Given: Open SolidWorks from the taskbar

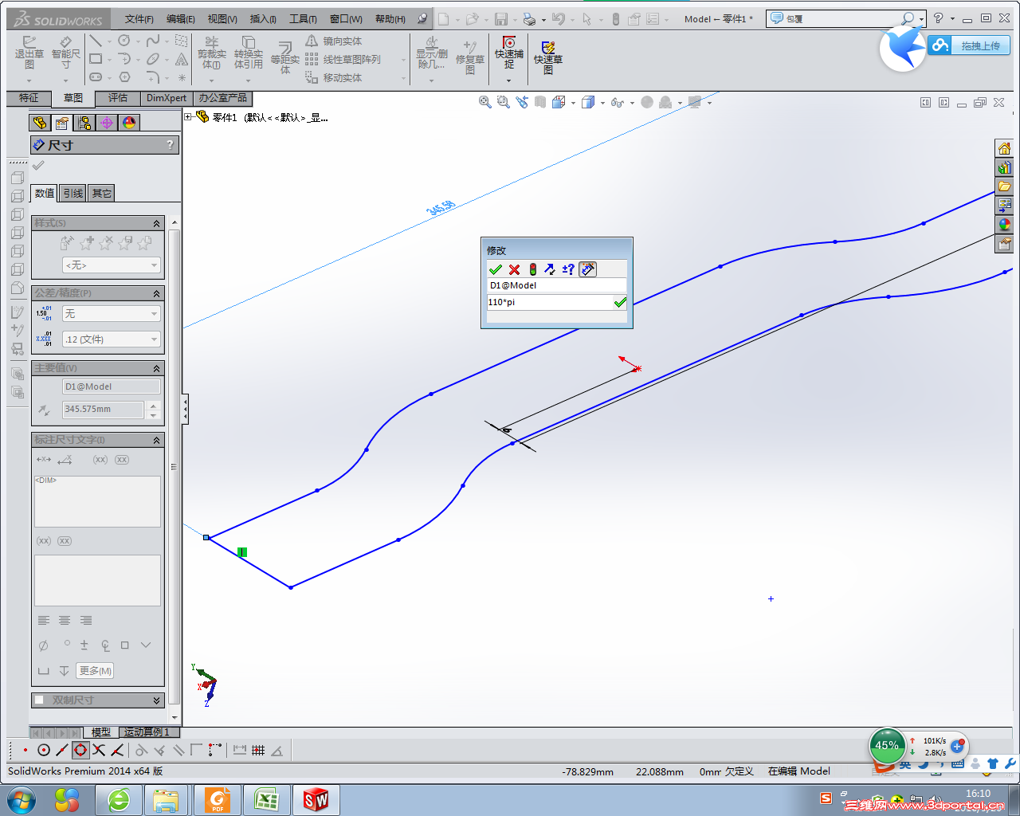Looking at the screenshot, I should (x=316, y=799).
